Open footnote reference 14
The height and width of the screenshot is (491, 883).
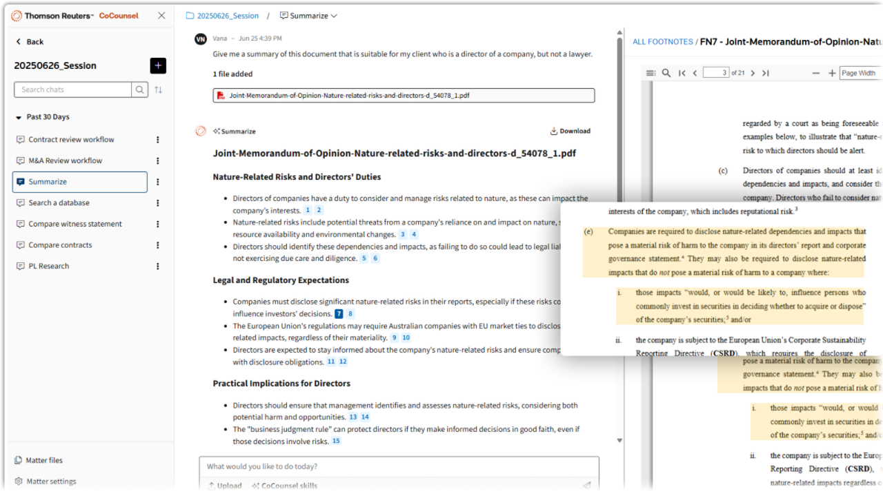click(366, 417)
